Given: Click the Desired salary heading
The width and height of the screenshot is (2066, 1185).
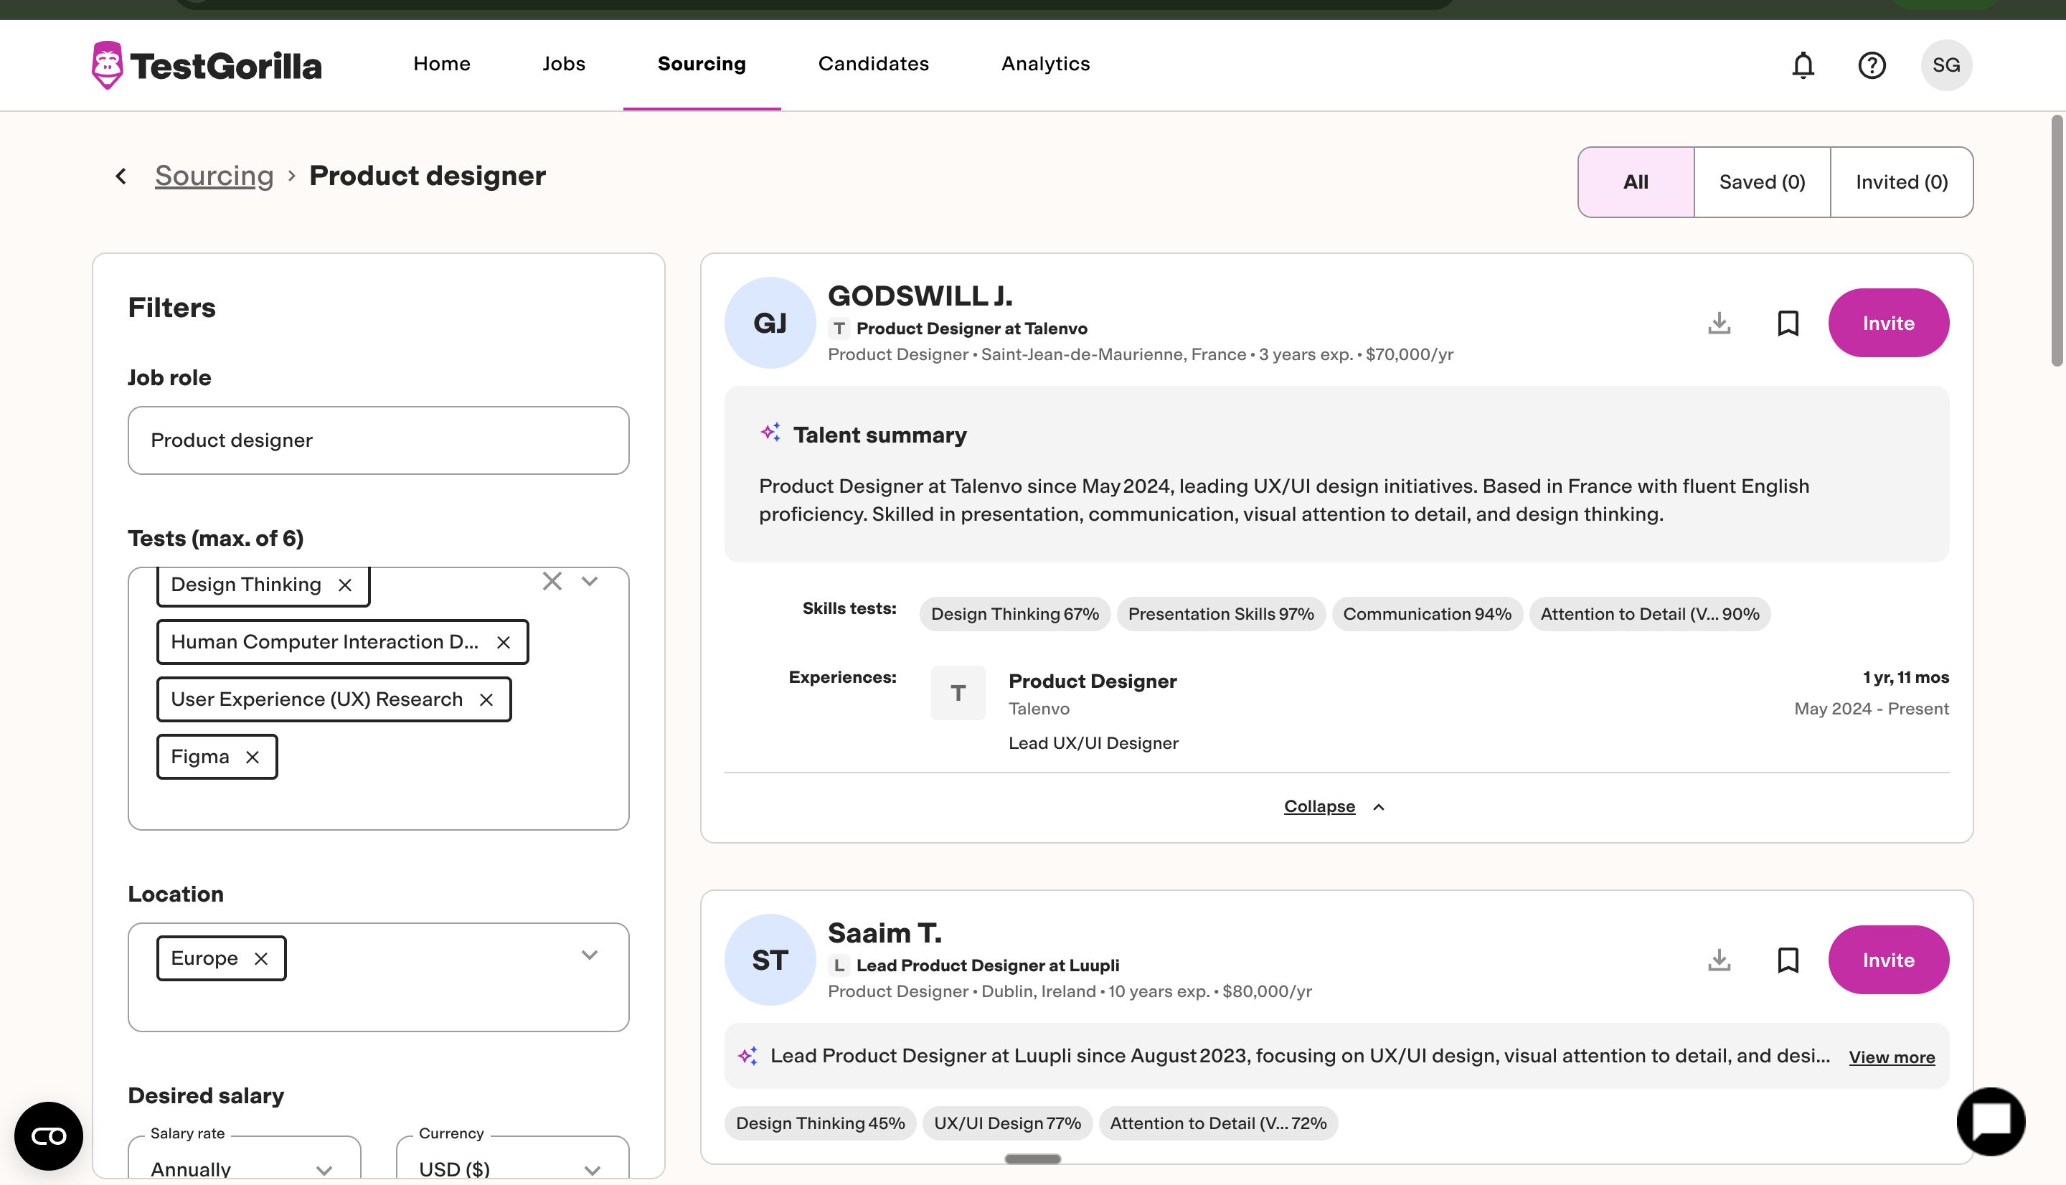Looking at the screenshot, I should coord(206,1096).
